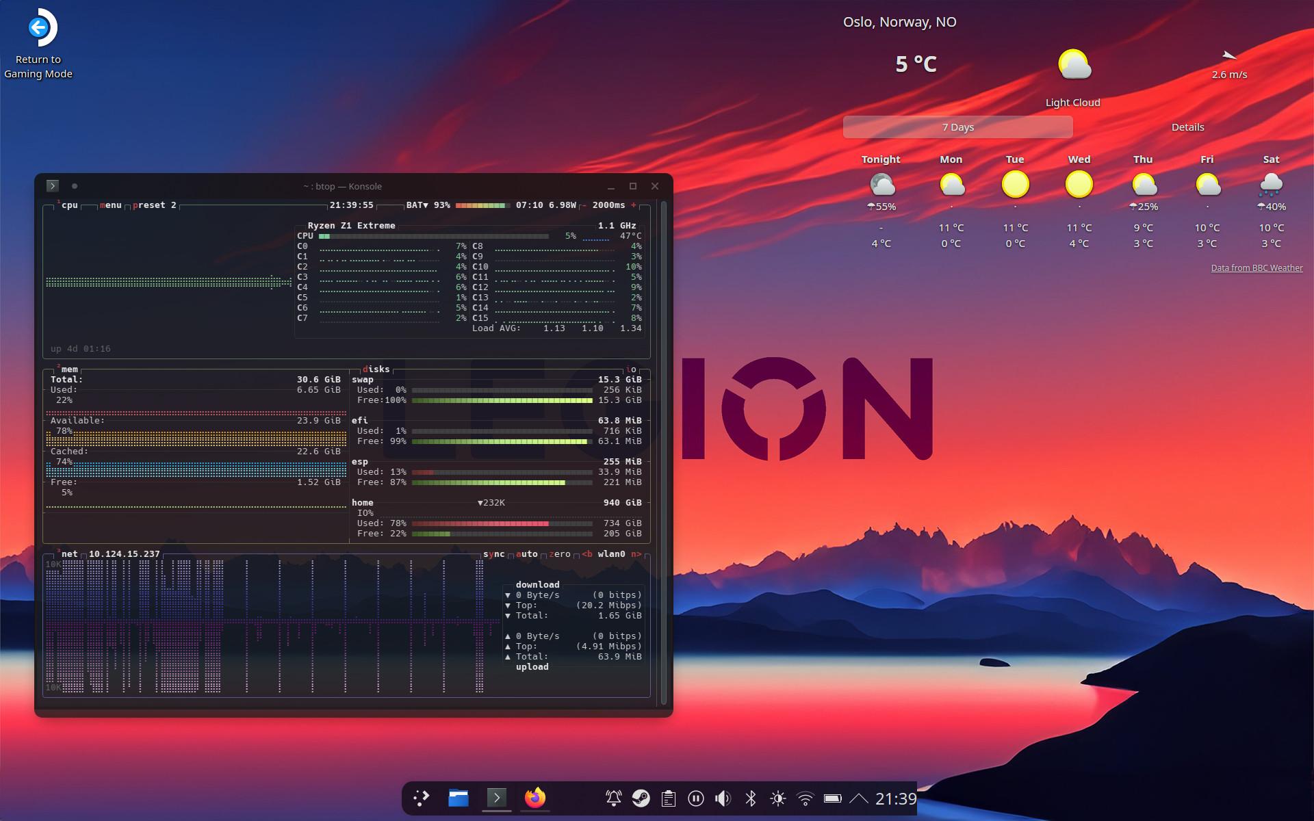This screenshot has height=821, width=1314.
Task: Click Return to Gaming Mode shortcut
Action: pos(38,42)
